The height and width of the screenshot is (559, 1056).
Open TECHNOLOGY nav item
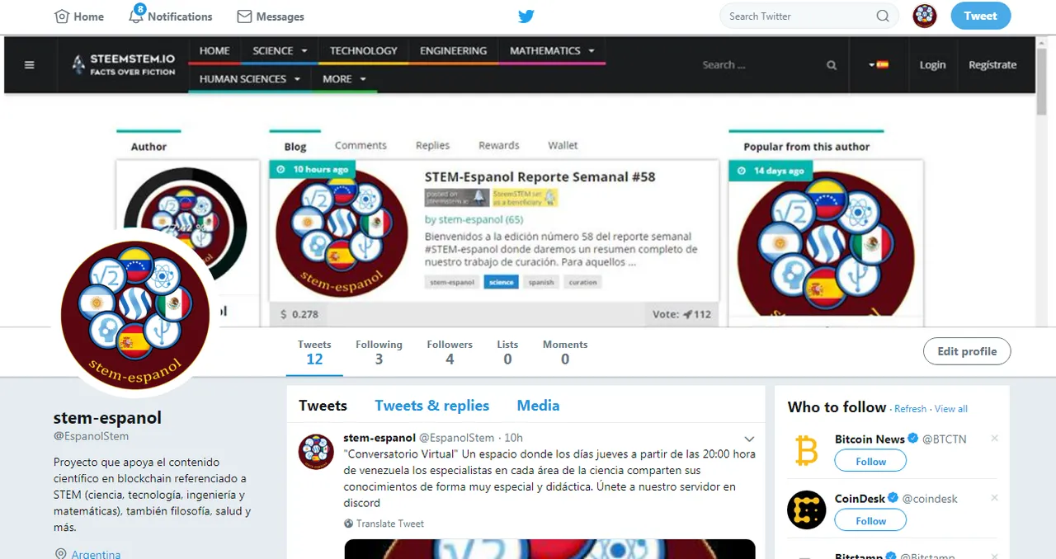[364, 50]
